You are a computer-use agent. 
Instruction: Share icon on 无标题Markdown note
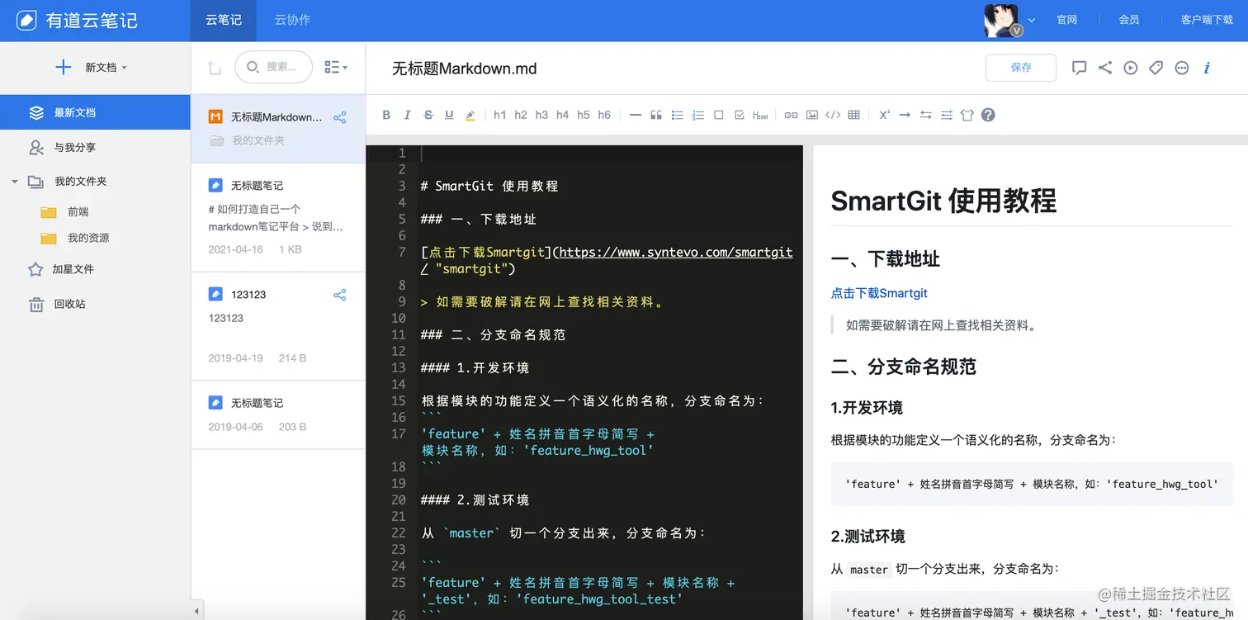click(x=339, y=117)
